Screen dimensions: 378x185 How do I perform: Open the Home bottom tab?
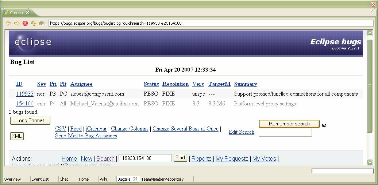[x=84, y=179]
